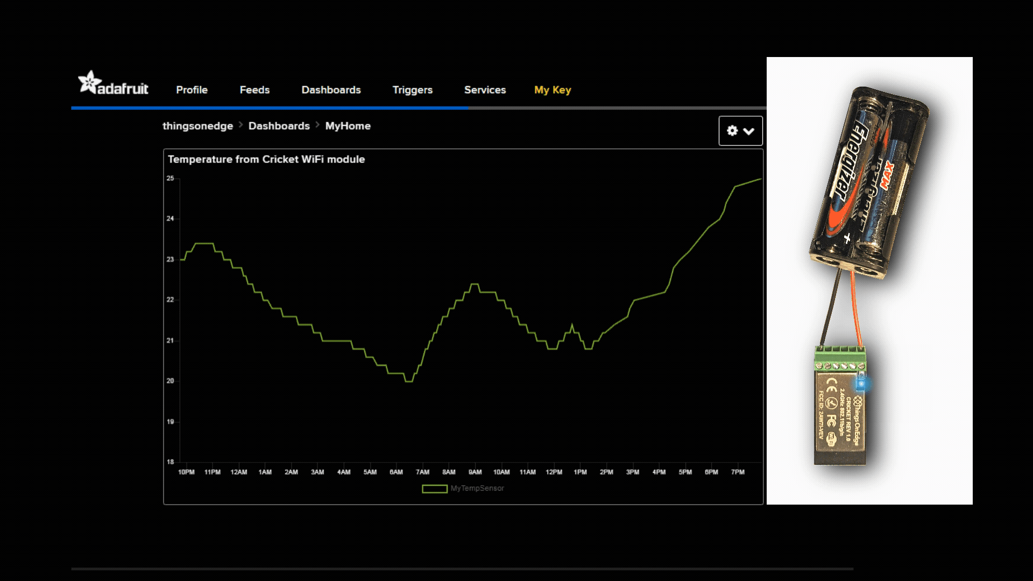
Task: Expand the settings dropdown chevron
Action: (x=749, y=131)
